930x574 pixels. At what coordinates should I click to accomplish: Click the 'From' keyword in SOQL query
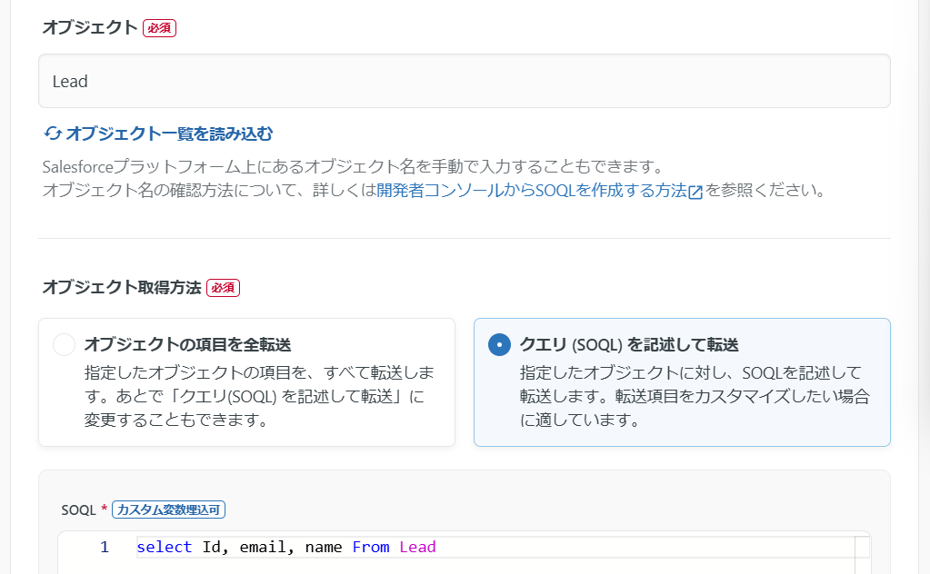[x=371, y=547]
